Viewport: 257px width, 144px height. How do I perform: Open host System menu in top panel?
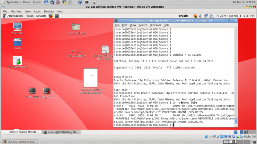tap(37, 2)
